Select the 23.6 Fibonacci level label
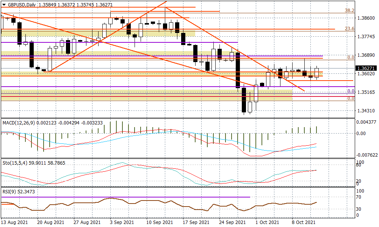The image size is (379, 227). [x=349, y=29]
